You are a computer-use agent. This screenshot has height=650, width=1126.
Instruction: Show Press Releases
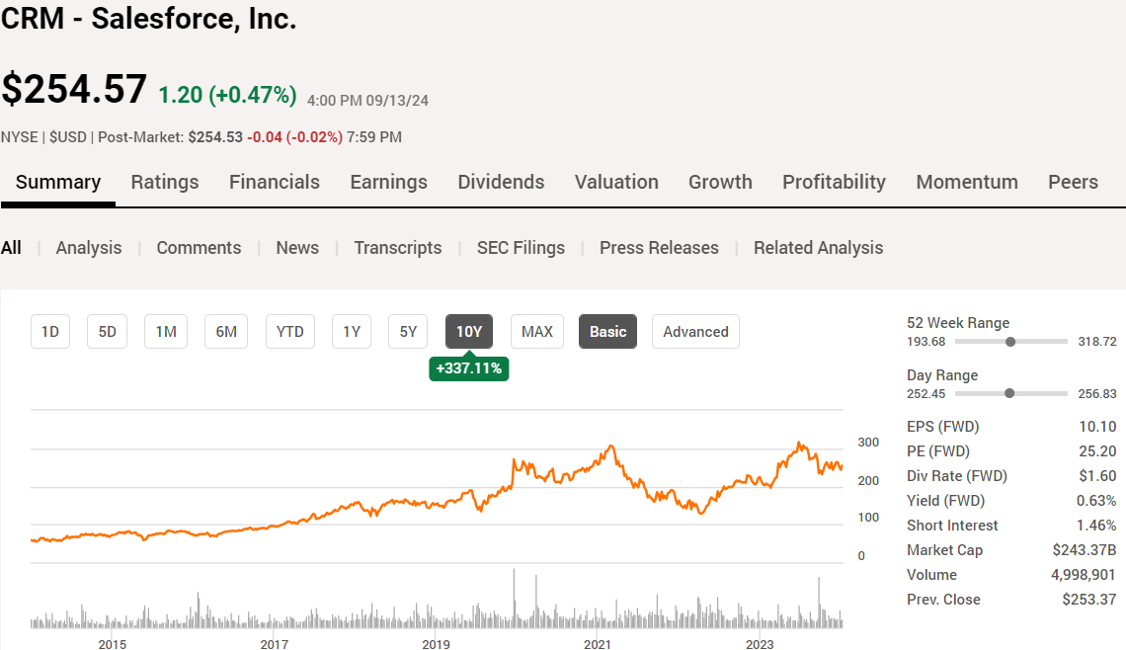tap(659, 248)
